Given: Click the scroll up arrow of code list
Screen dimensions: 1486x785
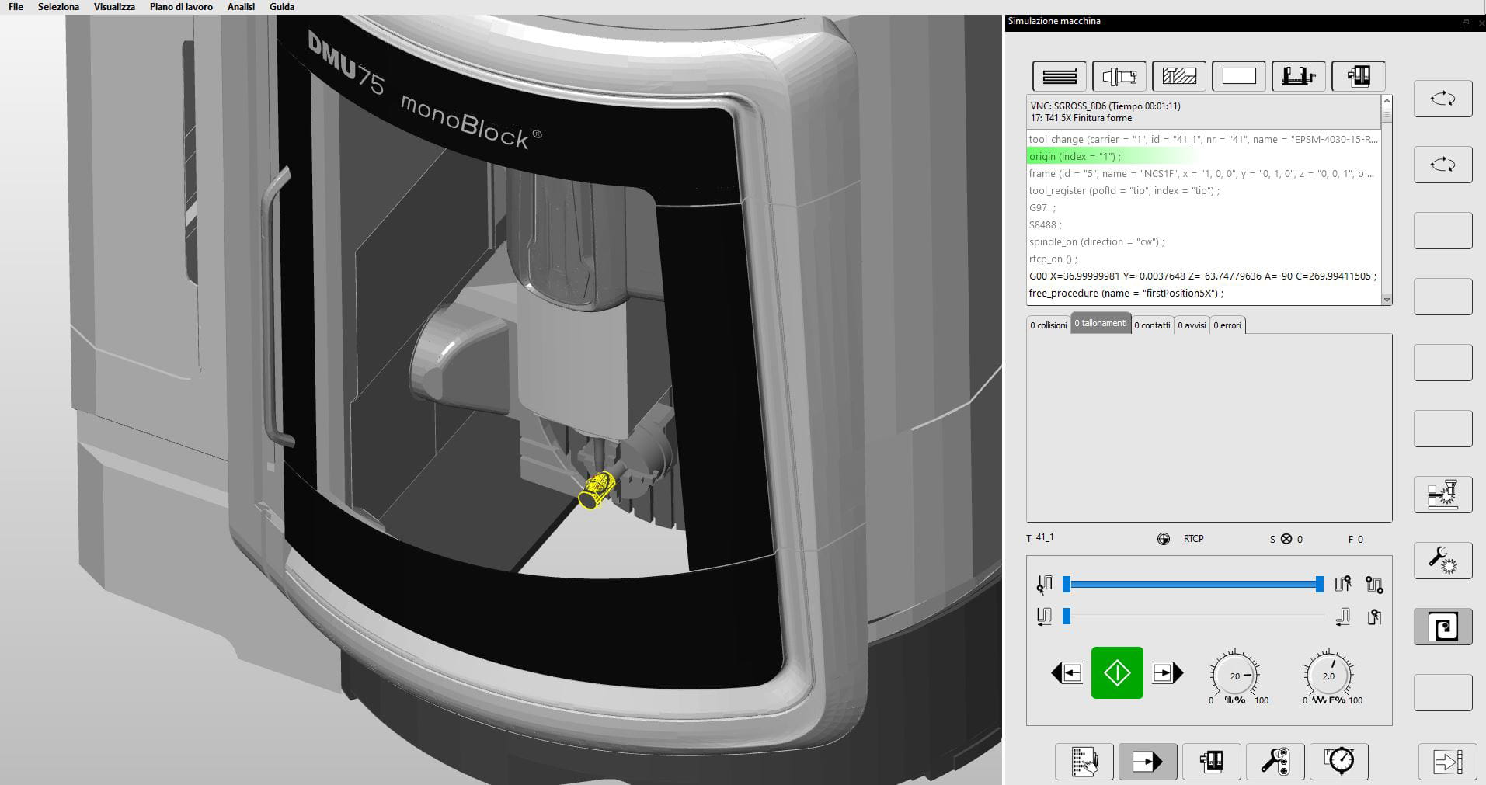Looking at the screenshot, I should coord(1387,100).
